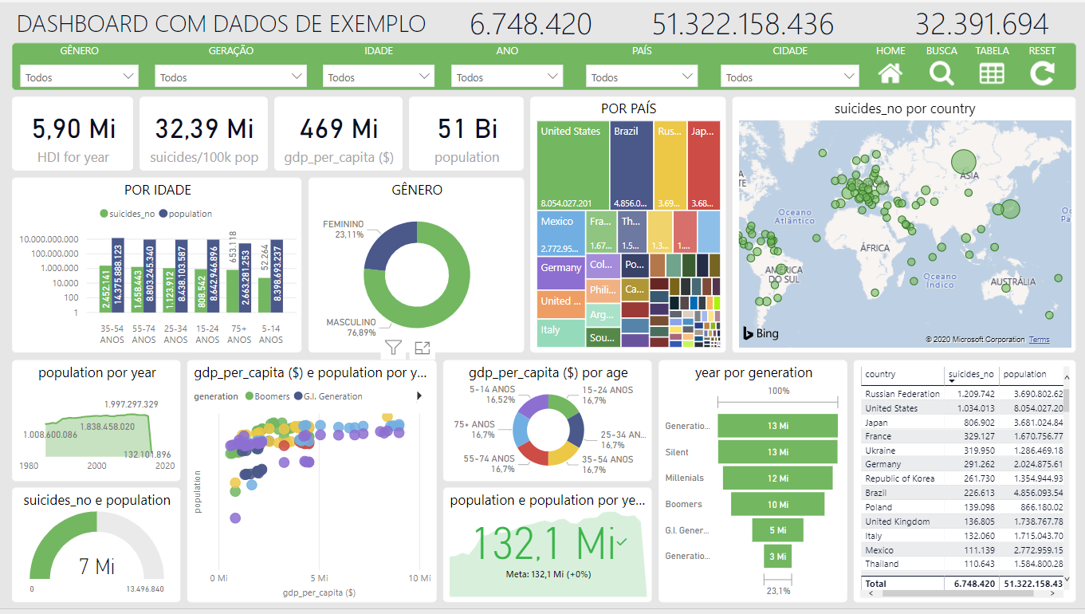Select the Ukraine table row

pos(964,451)
